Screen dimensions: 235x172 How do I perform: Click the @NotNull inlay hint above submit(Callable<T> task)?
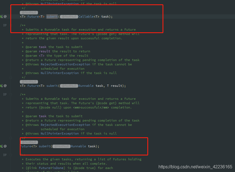29,12
